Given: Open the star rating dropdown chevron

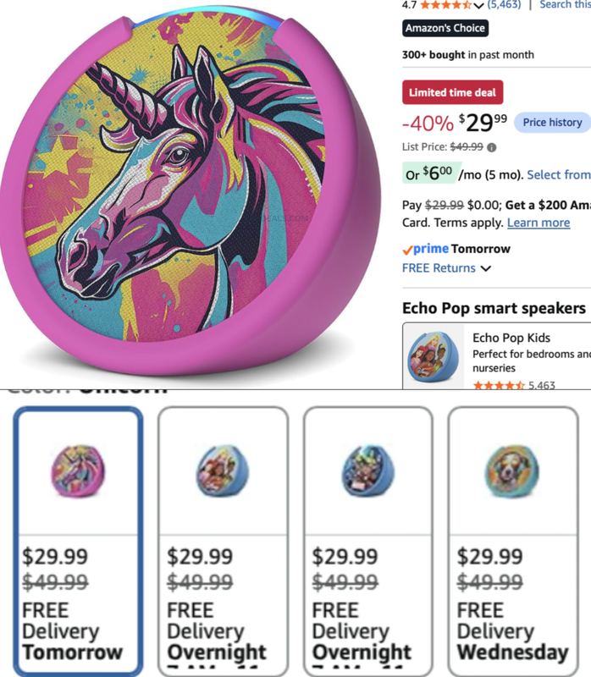Looking at the screenshot, I should click(x=478, y=5).
